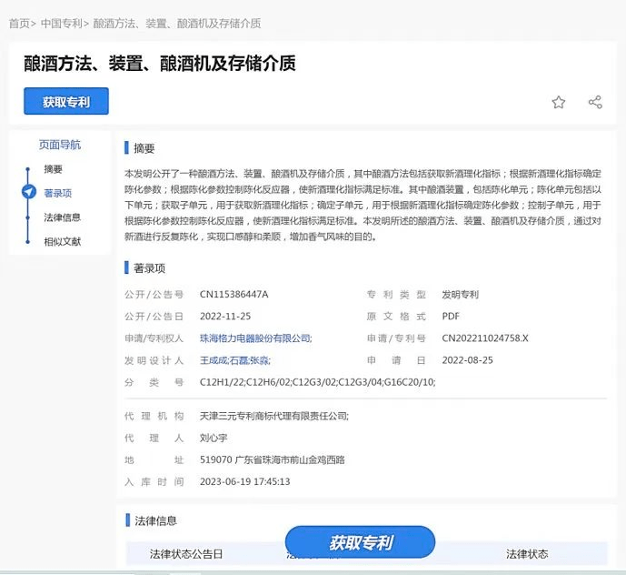The height and width of the screenshot is (575, 626).
Task: Click patent type value 发明专利
Action: [460, 295]
